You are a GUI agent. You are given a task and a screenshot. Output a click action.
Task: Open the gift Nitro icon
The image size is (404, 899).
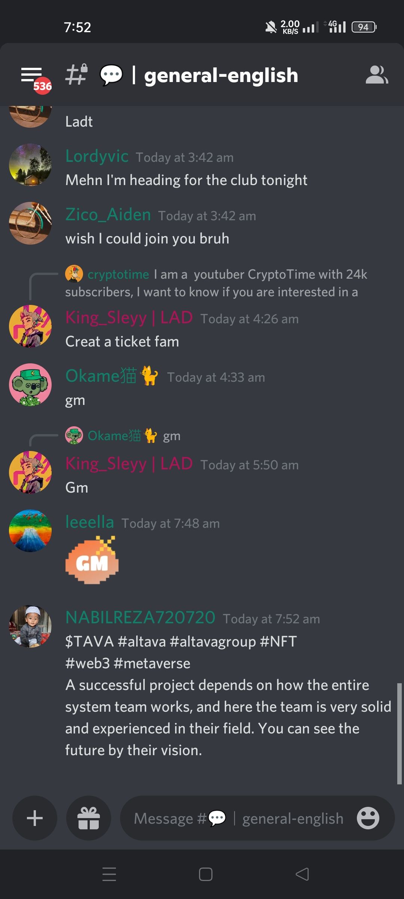tap(89, 818)
